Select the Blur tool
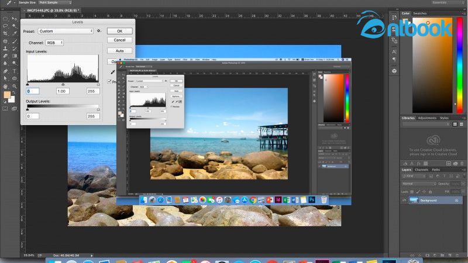468x263 pixels. point(5,63)
